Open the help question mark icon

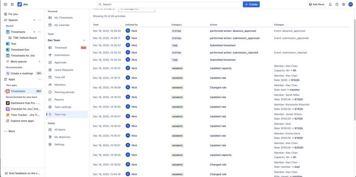(337, 4)
